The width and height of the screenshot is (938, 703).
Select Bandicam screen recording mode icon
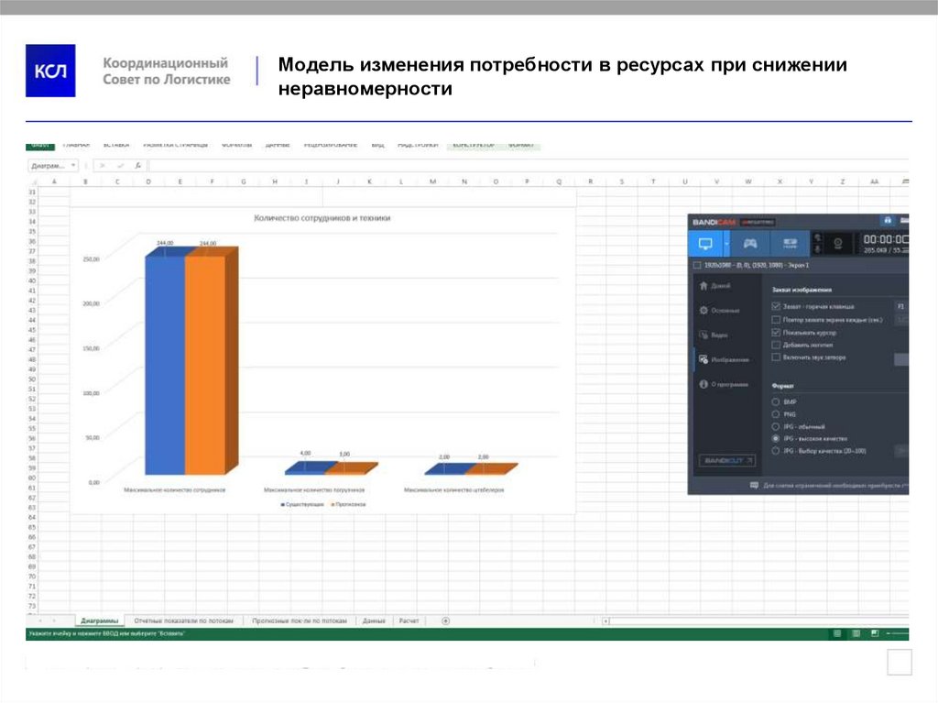click(705, 244)
